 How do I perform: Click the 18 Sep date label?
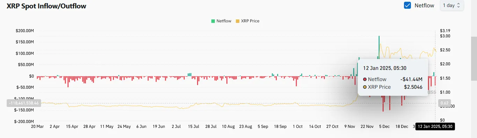[280, 126]
